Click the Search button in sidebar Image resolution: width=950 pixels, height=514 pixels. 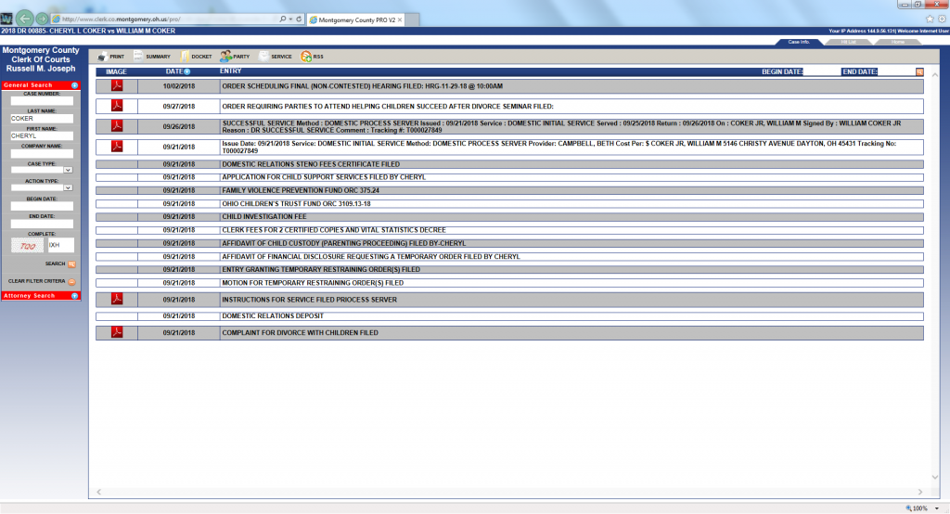click(71, 264)
